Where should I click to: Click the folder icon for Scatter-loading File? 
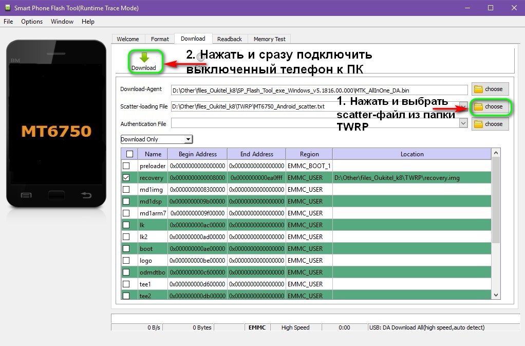[478, 106]
